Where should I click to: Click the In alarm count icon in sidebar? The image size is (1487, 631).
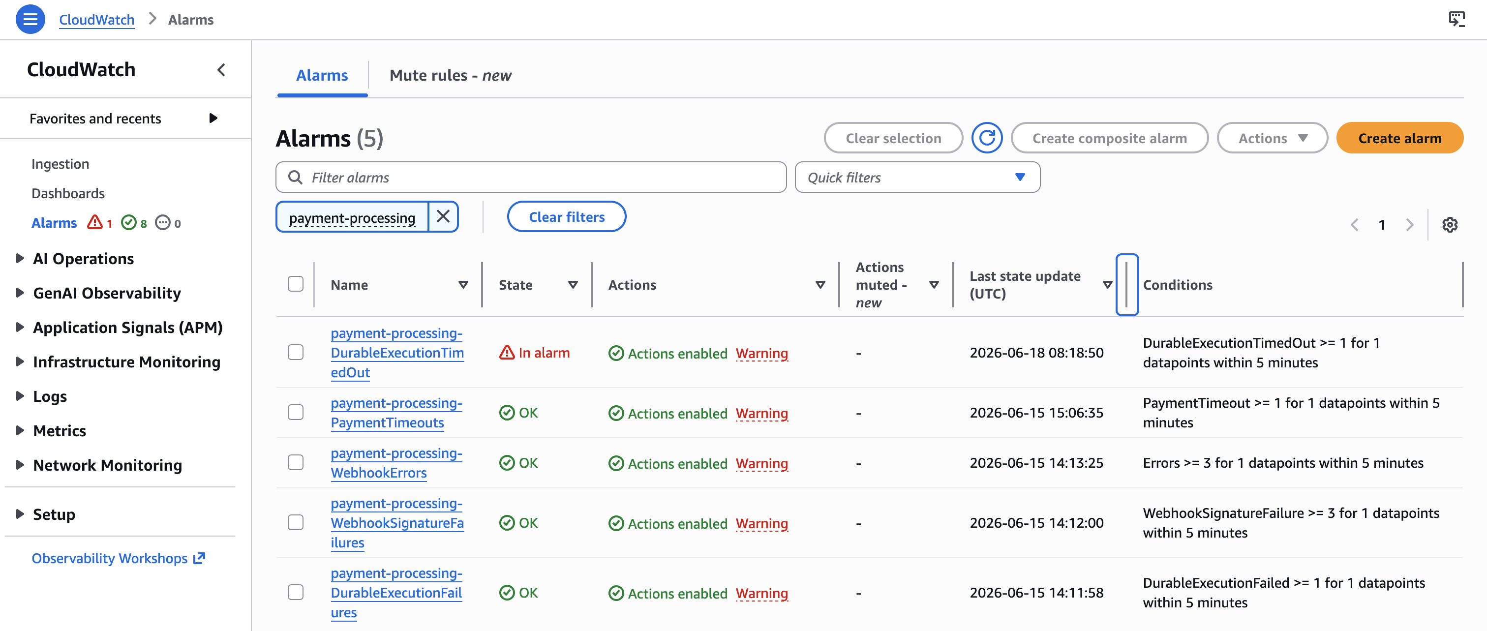94,222
